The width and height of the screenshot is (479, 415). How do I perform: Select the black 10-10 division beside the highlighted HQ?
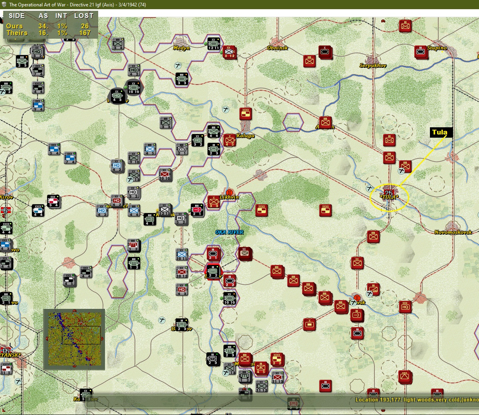pyautogui.click(x=134, y=87)
